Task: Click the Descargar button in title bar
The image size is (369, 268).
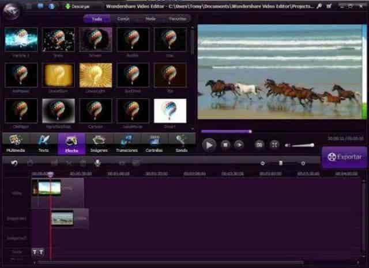Action: (79, 6)
